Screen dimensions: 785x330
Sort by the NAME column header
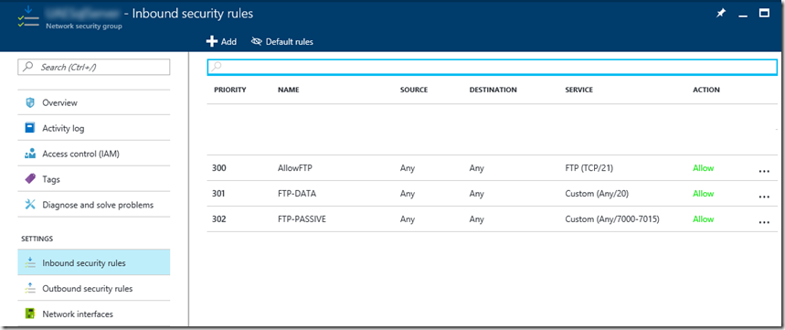[x=289, y=90]
